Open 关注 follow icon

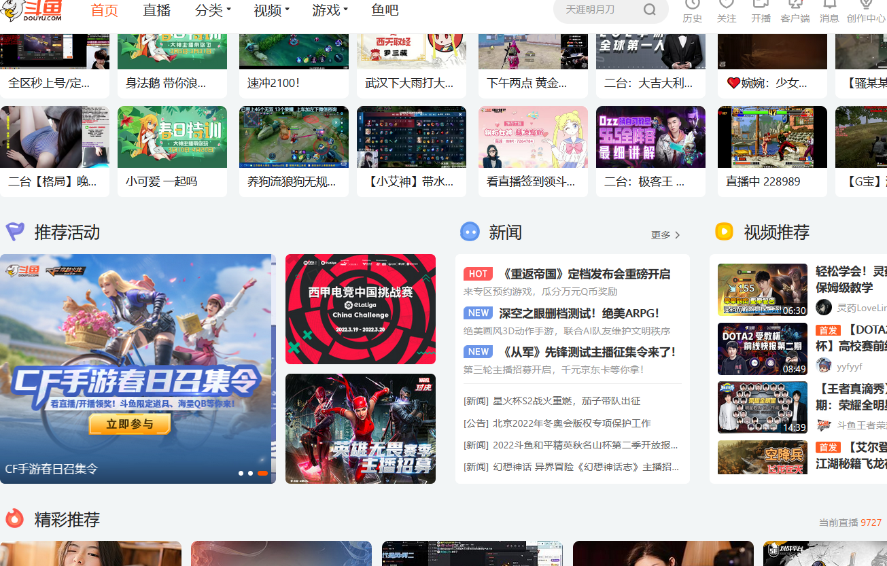coord(727,4)
